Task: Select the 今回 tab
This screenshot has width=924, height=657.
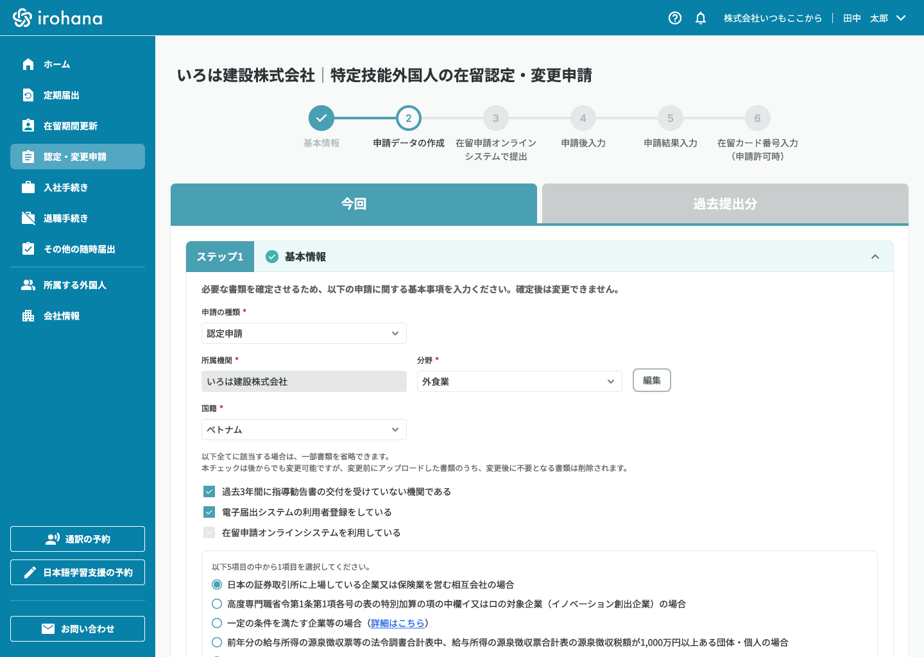Action: coord(354,204)
